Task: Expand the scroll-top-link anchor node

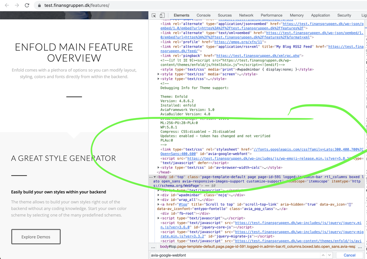Action: click(x=159, y=204)
